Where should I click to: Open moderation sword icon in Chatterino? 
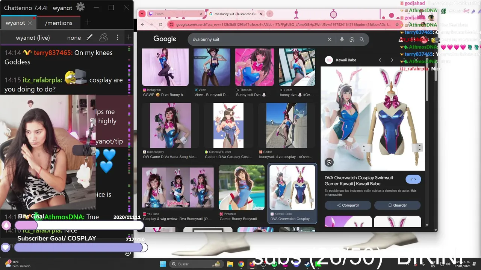pos(89,37)
